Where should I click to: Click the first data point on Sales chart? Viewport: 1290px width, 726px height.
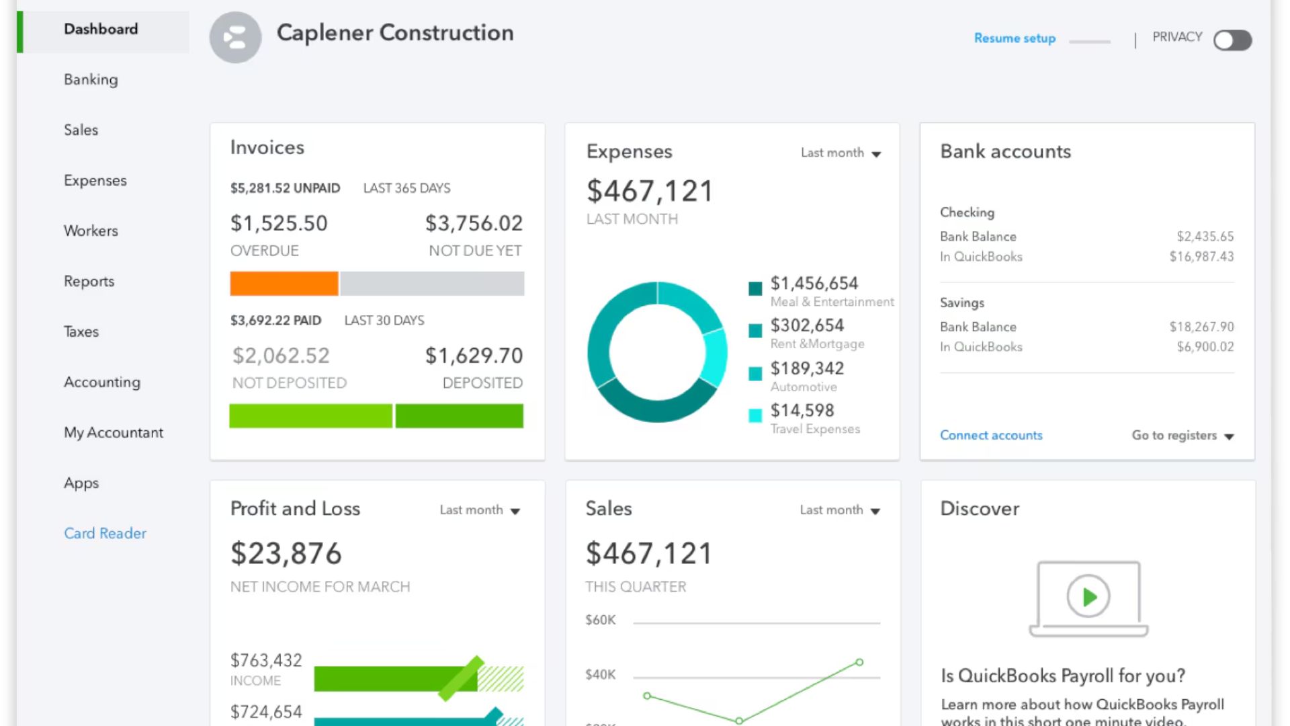click(647, 696)
